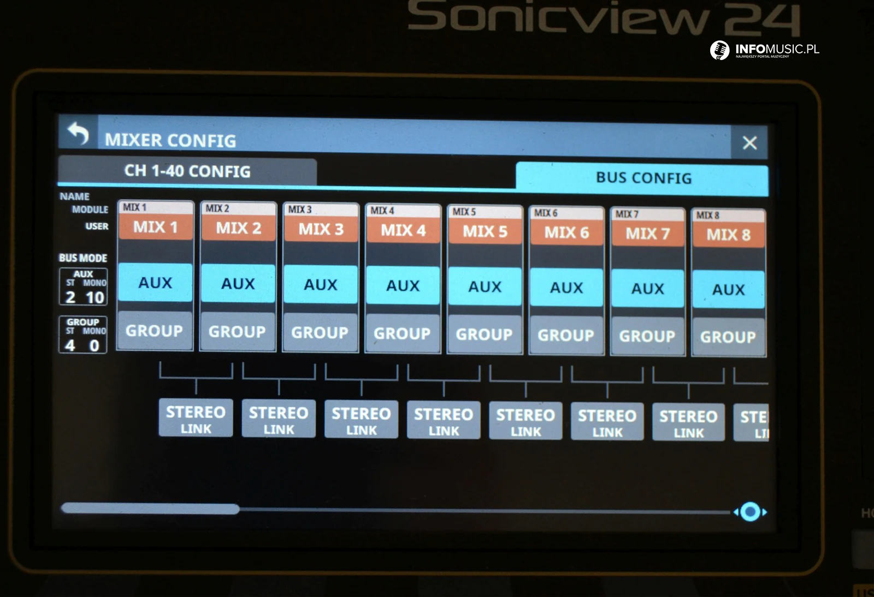Switch MIX 6 to GROUP mode
Viewport: 874px width, 597px height.
point(566,336)
